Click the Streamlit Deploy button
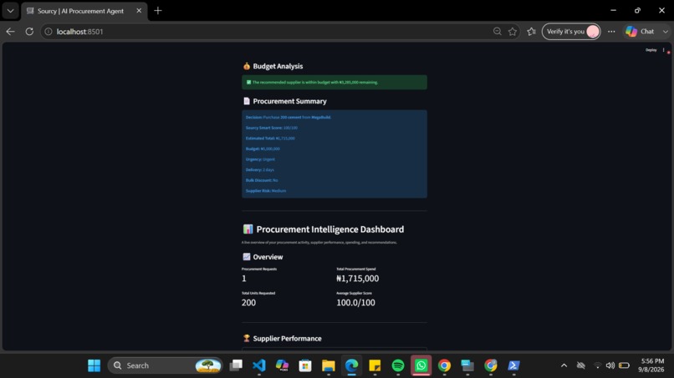The image size is (674, 378). pos(651,50)
